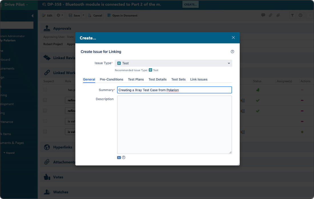Click the Assignee(s) column header

coord(284,81)
